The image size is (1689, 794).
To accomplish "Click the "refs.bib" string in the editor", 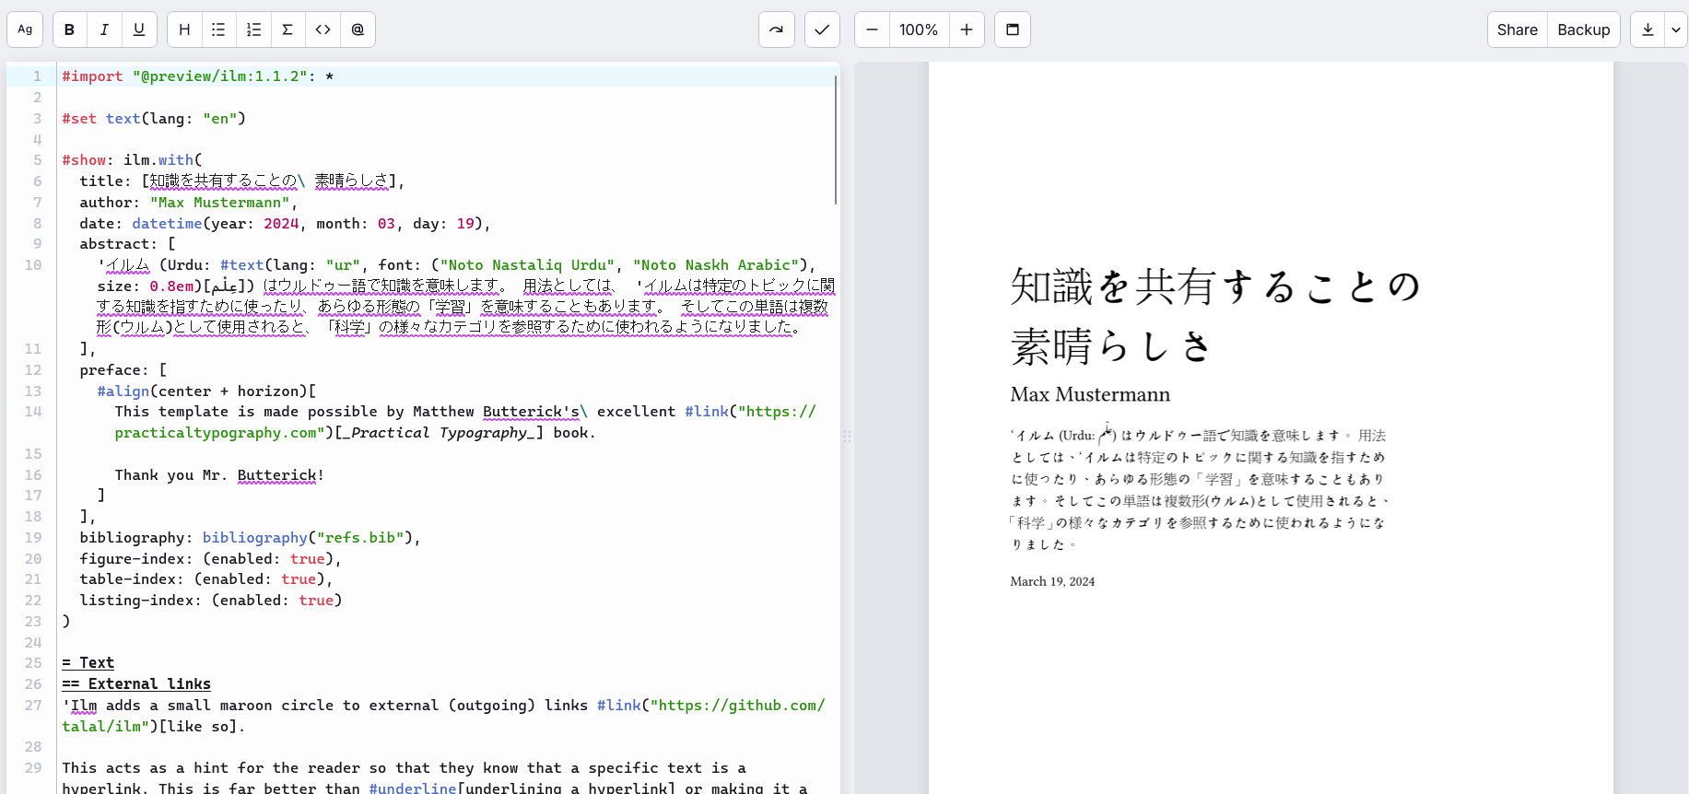I will tap(360, 538).
